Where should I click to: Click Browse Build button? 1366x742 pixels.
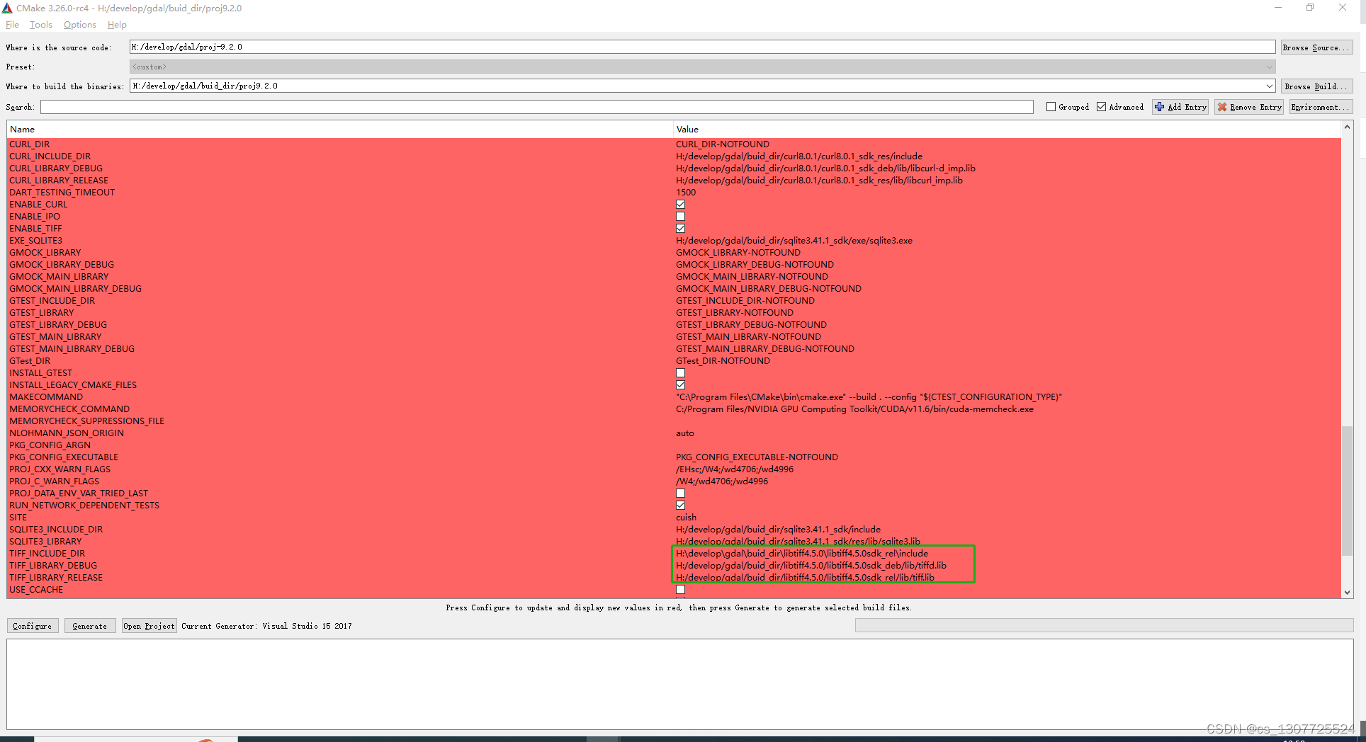1316,86
